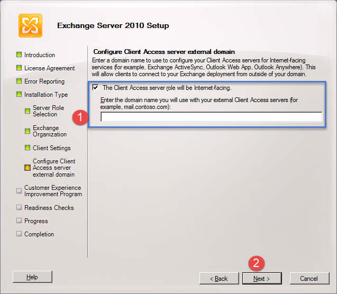
Task: Proceed with the Next button
Action: tap(262, 279)
